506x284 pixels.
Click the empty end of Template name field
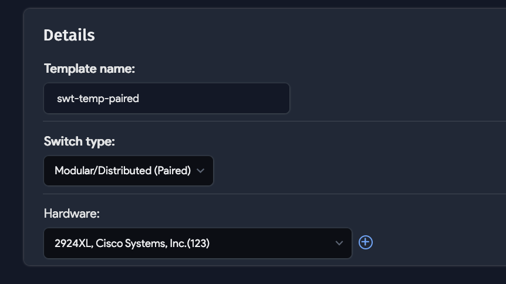click(247, 99)
